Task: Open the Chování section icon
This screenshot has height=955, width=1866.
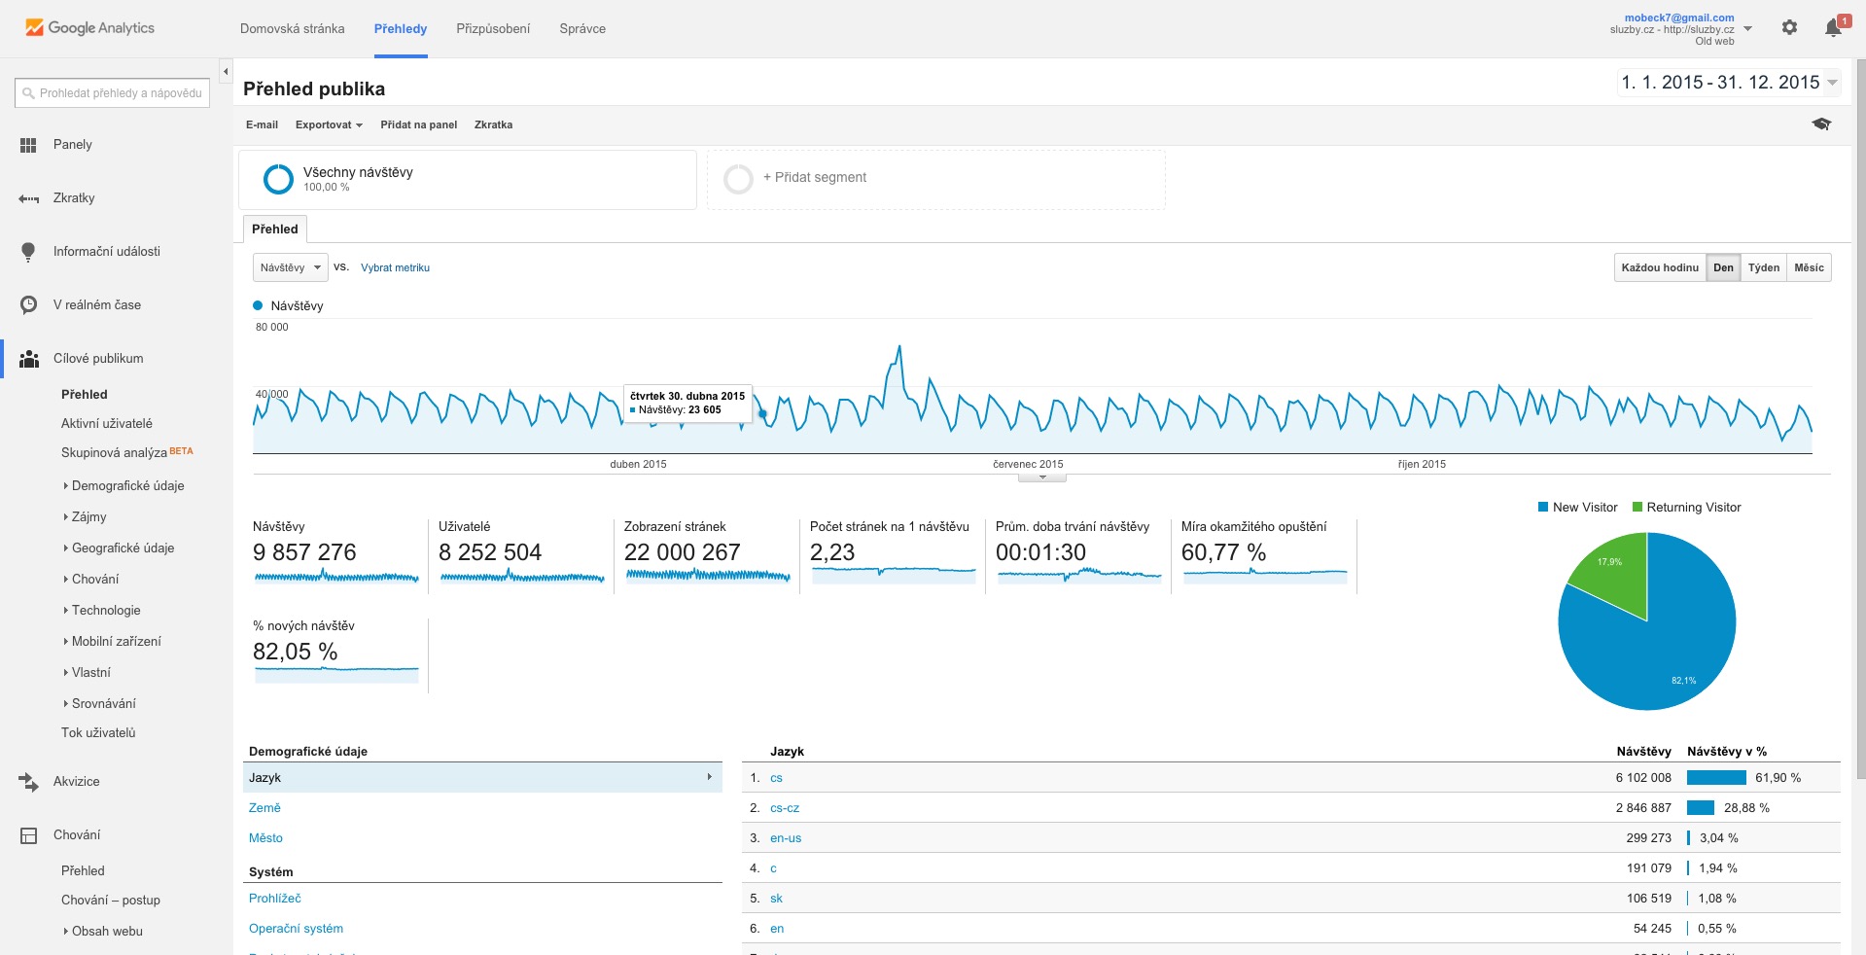Action: (28, 835)
